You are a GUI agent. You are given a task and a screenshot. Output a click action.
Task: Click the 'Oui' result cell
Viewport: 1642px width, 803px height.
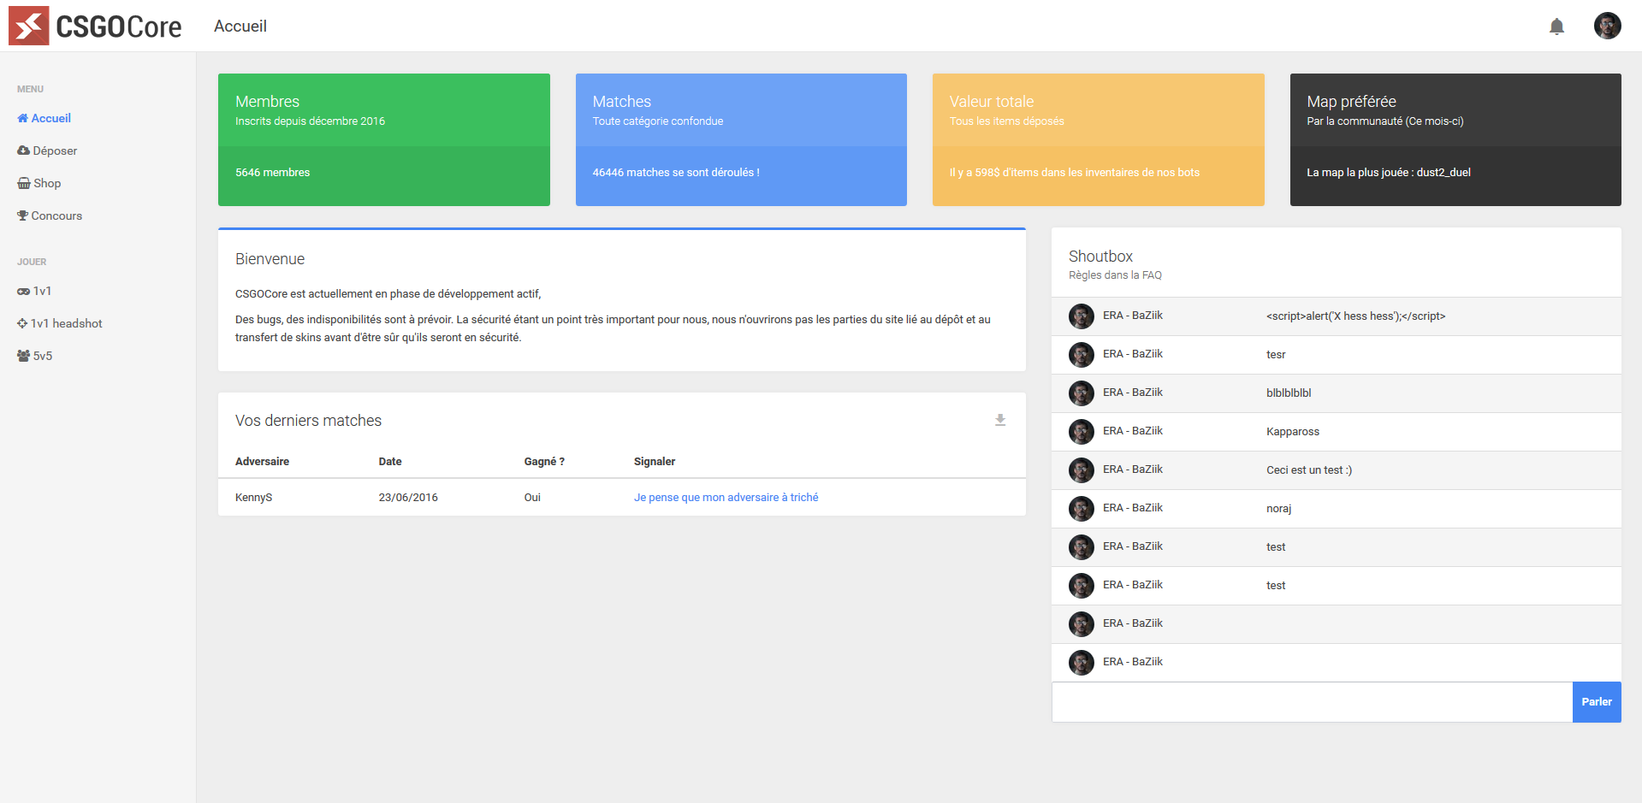[532, 497]
